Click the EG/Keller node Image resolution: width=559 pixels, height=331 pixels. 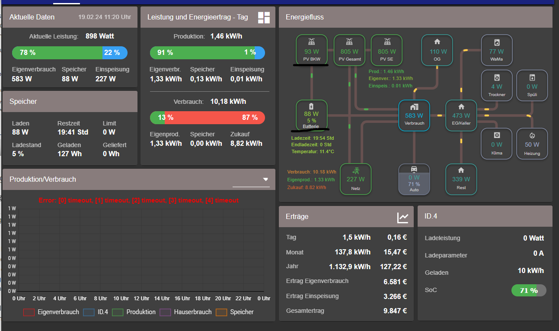coord(461,115)
